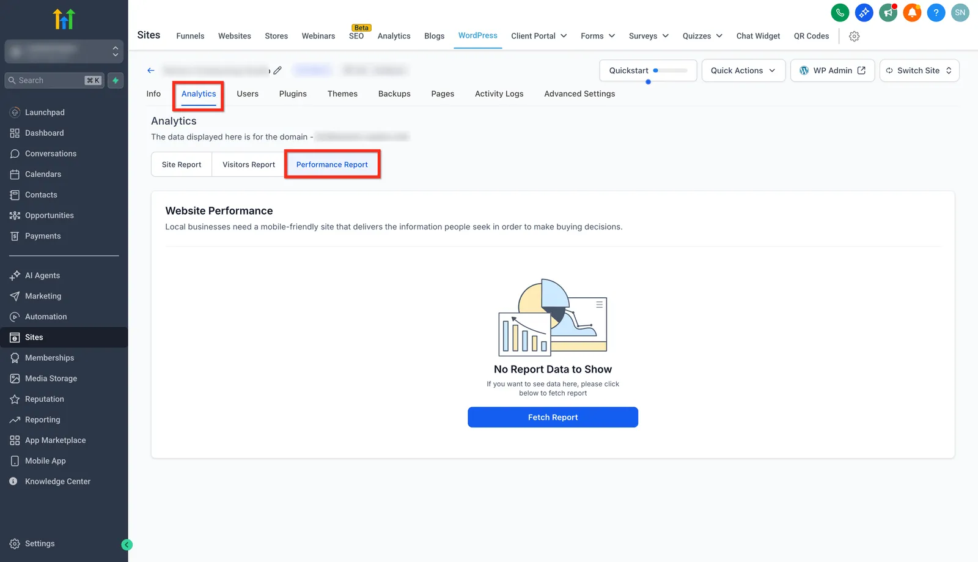Open the Sites settings gear icon
Viewport: 978px width, 562px height.
click(855, 36)
